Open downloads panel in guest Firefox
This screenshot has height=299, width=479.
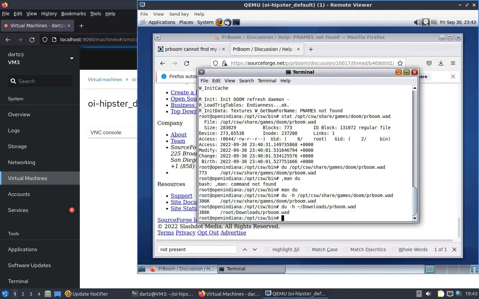(x=441, y=63)
